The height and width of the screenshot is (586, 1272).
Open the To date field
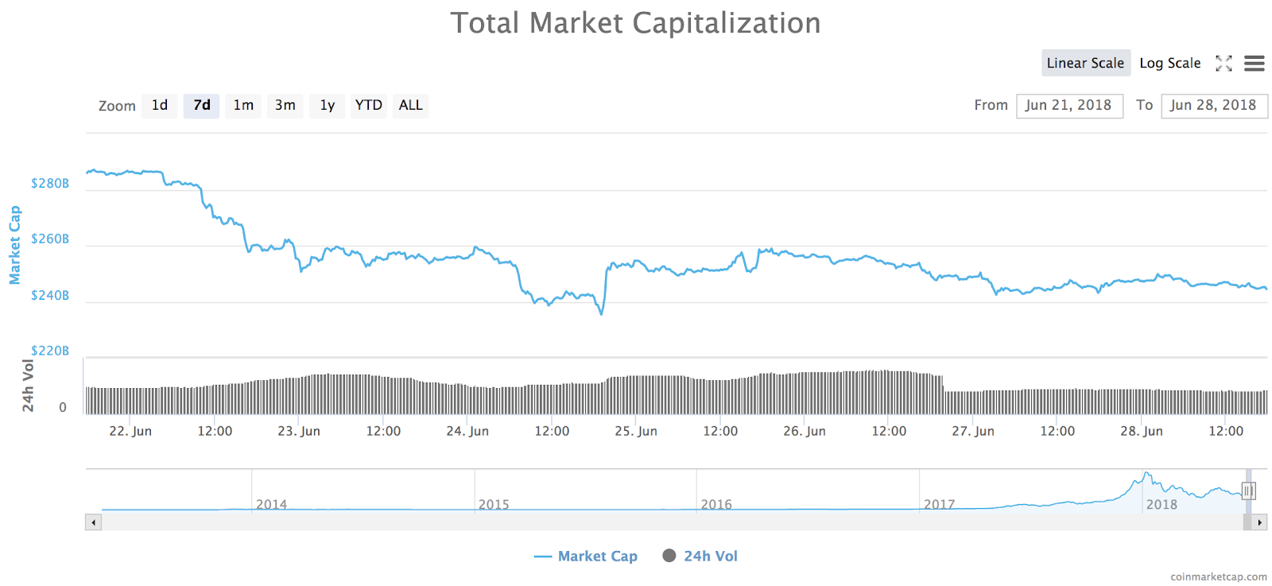(1215, 105)
